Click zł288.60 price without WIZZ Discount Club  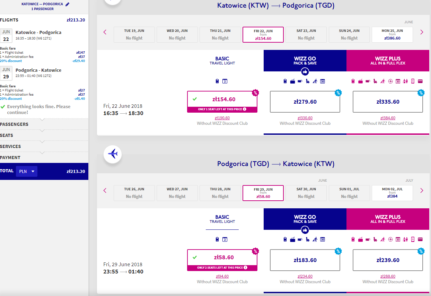(388, 277)
